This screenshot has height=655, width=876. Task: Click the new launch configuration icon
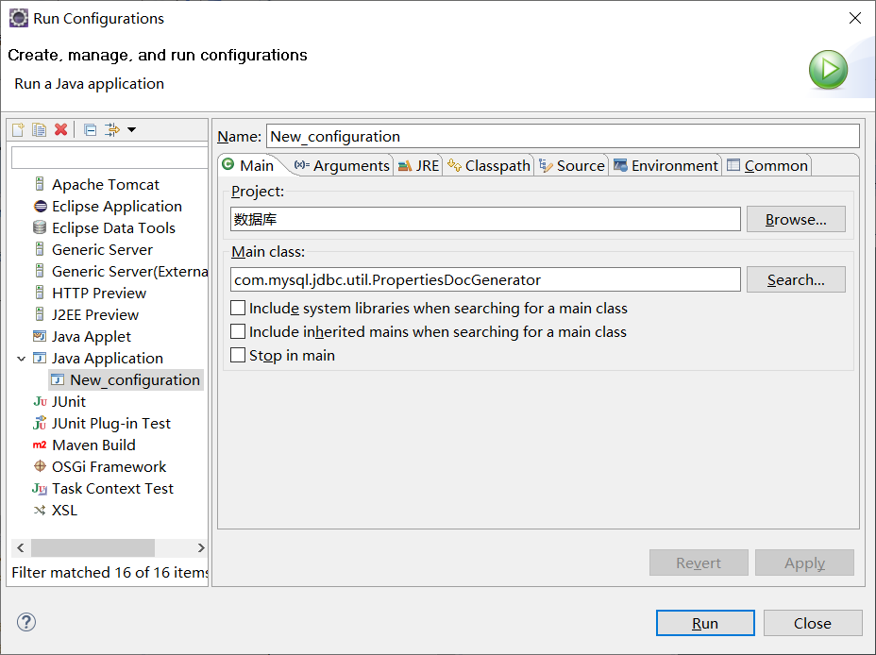18,129
